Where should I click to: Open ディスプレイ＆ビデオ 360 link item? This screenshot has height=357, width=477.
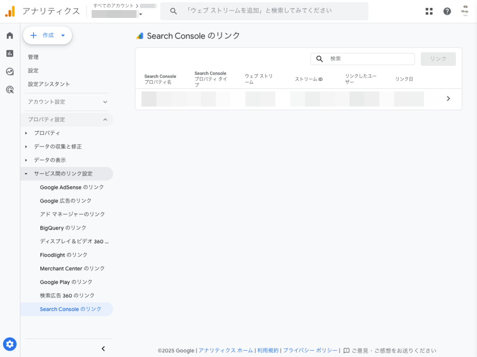click(x=74, y=241)
